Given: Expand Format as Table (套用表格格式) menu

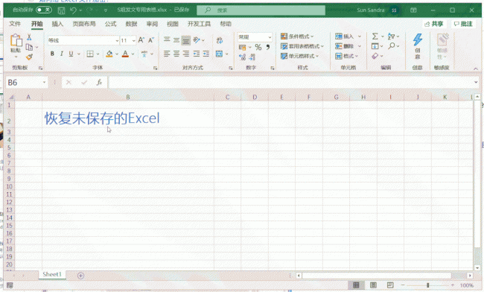Looking at the screenshot, I should 302,46.
